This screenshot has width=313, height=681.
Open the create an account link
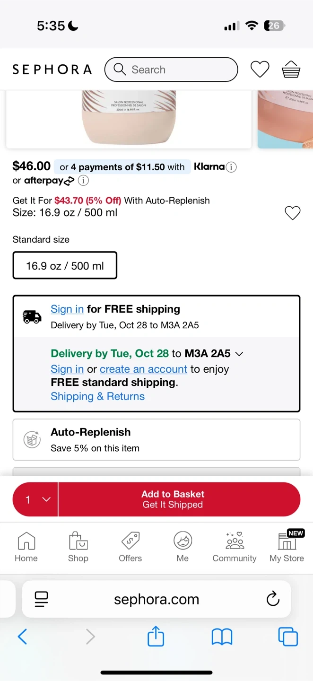point(143,369)
